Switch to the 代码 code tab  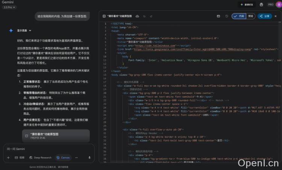(x=239, y=16)
